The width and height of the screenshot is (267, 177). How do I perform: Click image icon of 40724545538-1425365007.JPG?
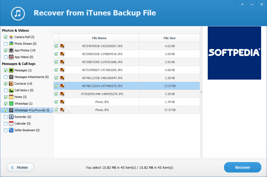coord(62,46)
